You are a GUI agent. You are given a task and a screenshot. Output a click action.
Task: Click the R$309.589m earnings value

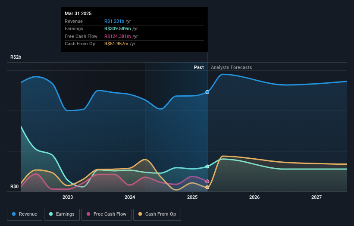(118, 28)
